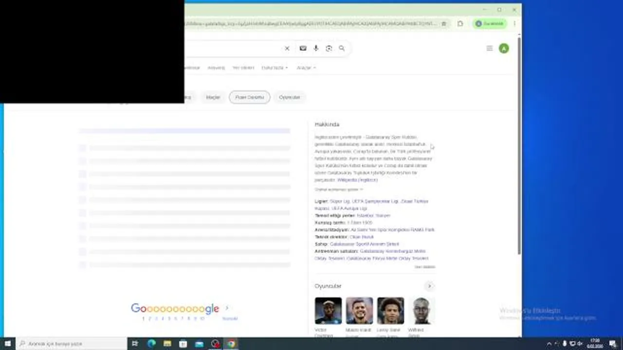Search by image with Google Lens
Screen dimensions: 623x350
[329, 48]
